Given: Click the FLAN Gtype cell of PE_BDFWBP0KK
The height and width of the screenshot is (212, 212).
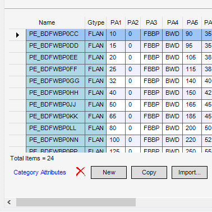Looking at the screenshot, I should coord(96,117).
